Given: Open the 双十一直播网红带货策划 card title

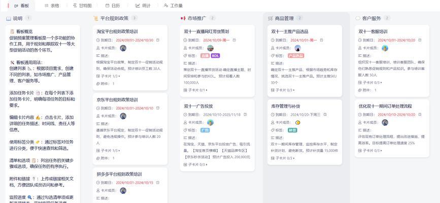Looking at the screenshot, I should click(207, 32).
